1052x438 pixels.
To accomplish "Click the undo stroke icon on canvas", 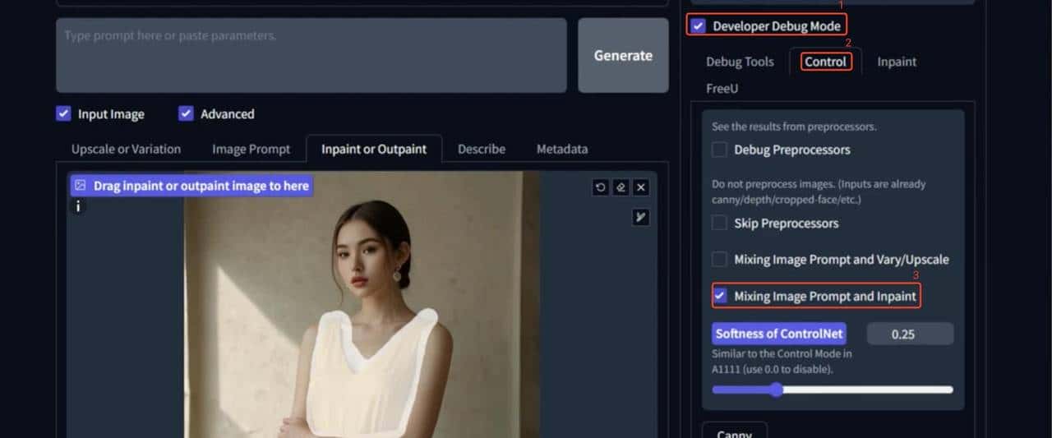I will 601,187.
